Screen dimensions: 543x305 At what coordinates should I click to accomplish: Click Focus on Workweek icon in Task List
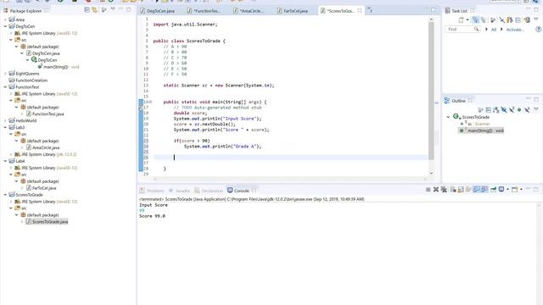pos(492,20)
